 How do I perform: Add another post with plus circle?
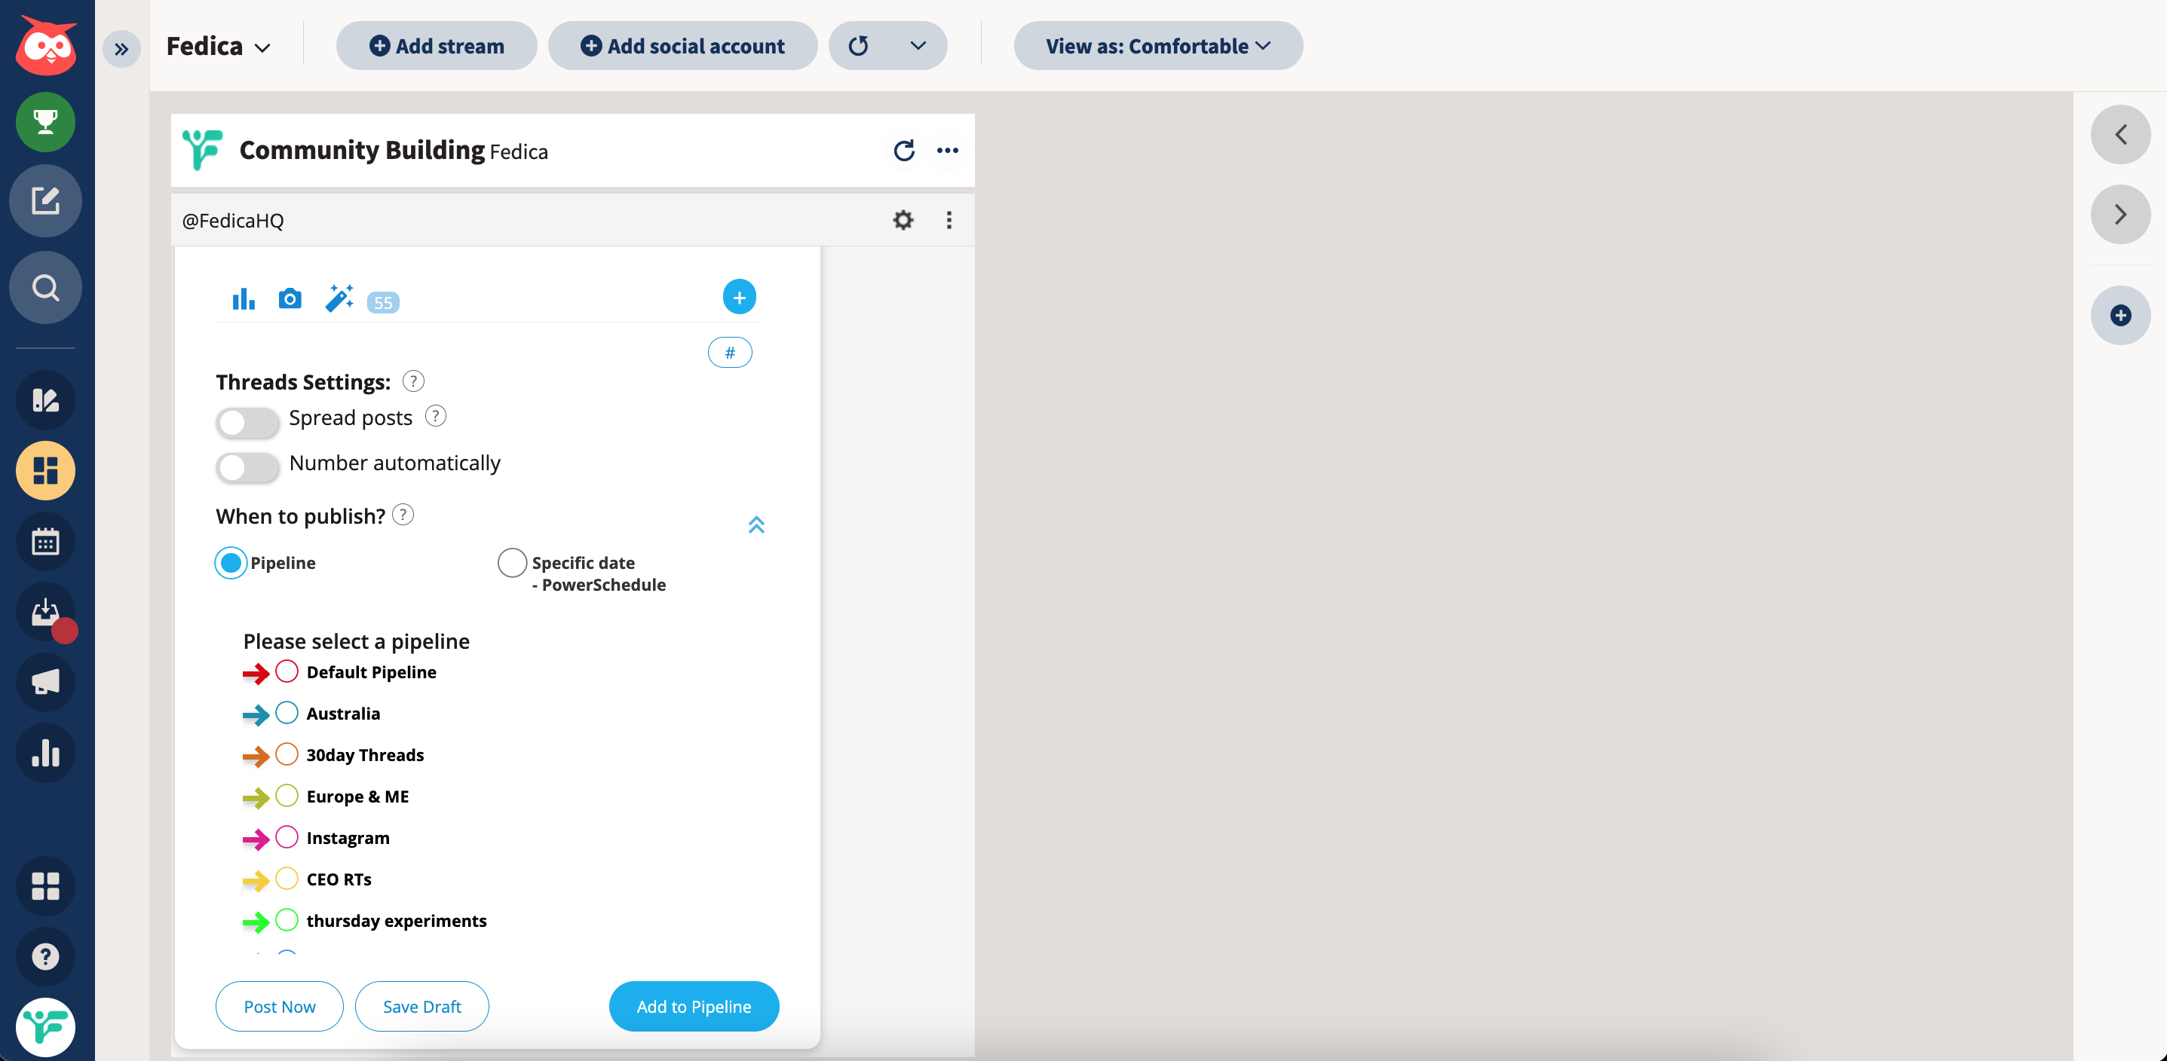(739, 297)
